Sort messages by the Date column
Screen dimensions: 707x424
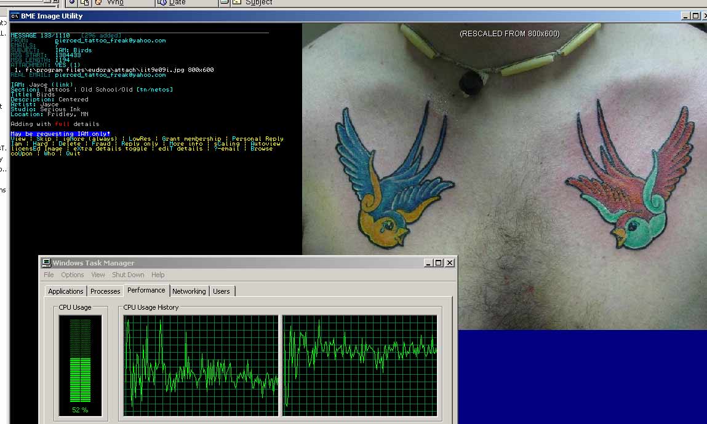pyautogui.click(x=177, y=2)
